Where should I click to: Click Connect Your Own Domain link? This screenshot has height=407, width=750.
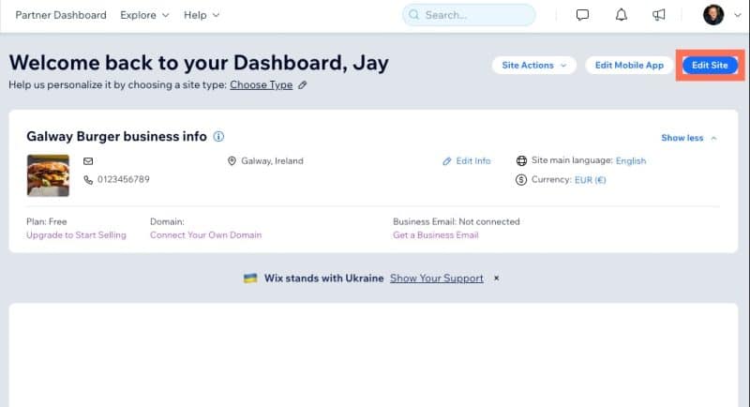coord(205,234)
